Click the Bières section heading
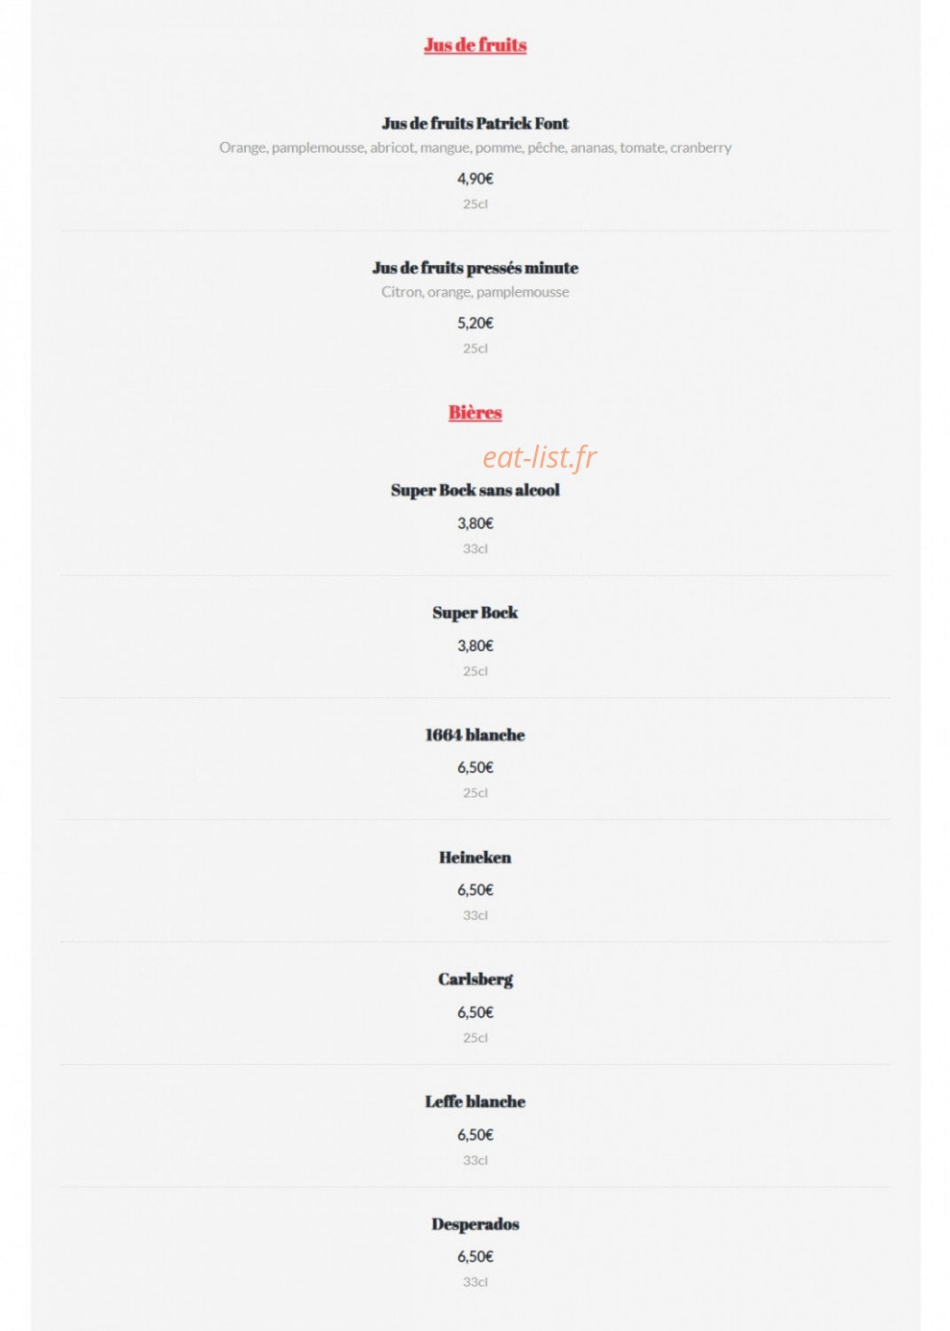 (475, 413)
